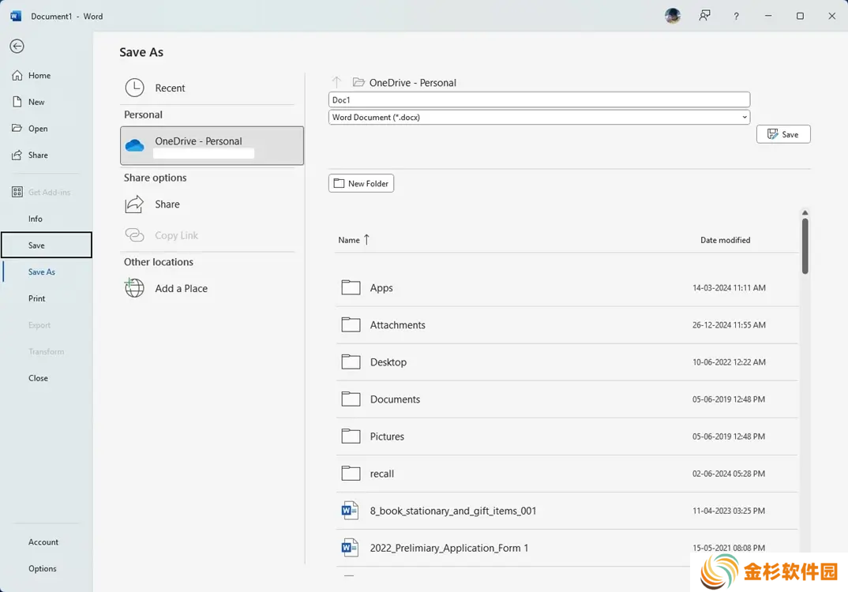
Task: Sort files by Date modified column
Action: click(726, 240)
